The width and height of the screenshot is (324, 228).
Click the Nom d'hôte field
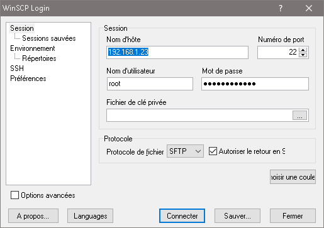click(177, 52)
